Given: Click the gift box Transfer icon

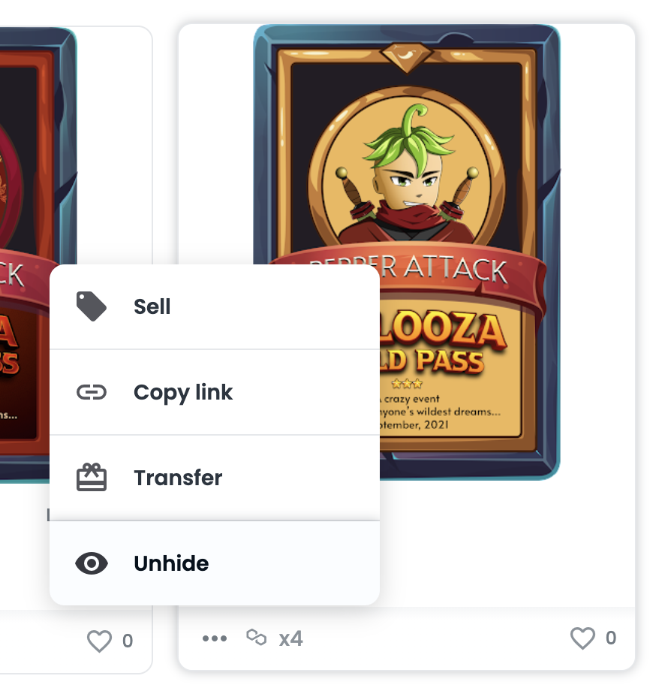Looking at the screenshot, I should [91, 477].
